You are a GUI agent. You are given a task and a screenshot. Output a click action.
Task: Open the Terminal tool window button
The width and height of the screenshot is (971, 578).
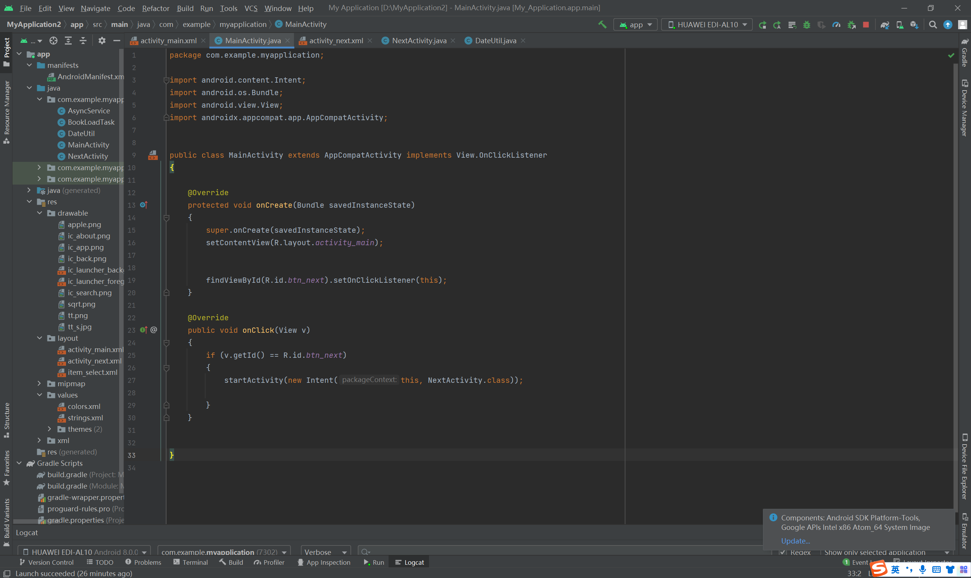191,562
